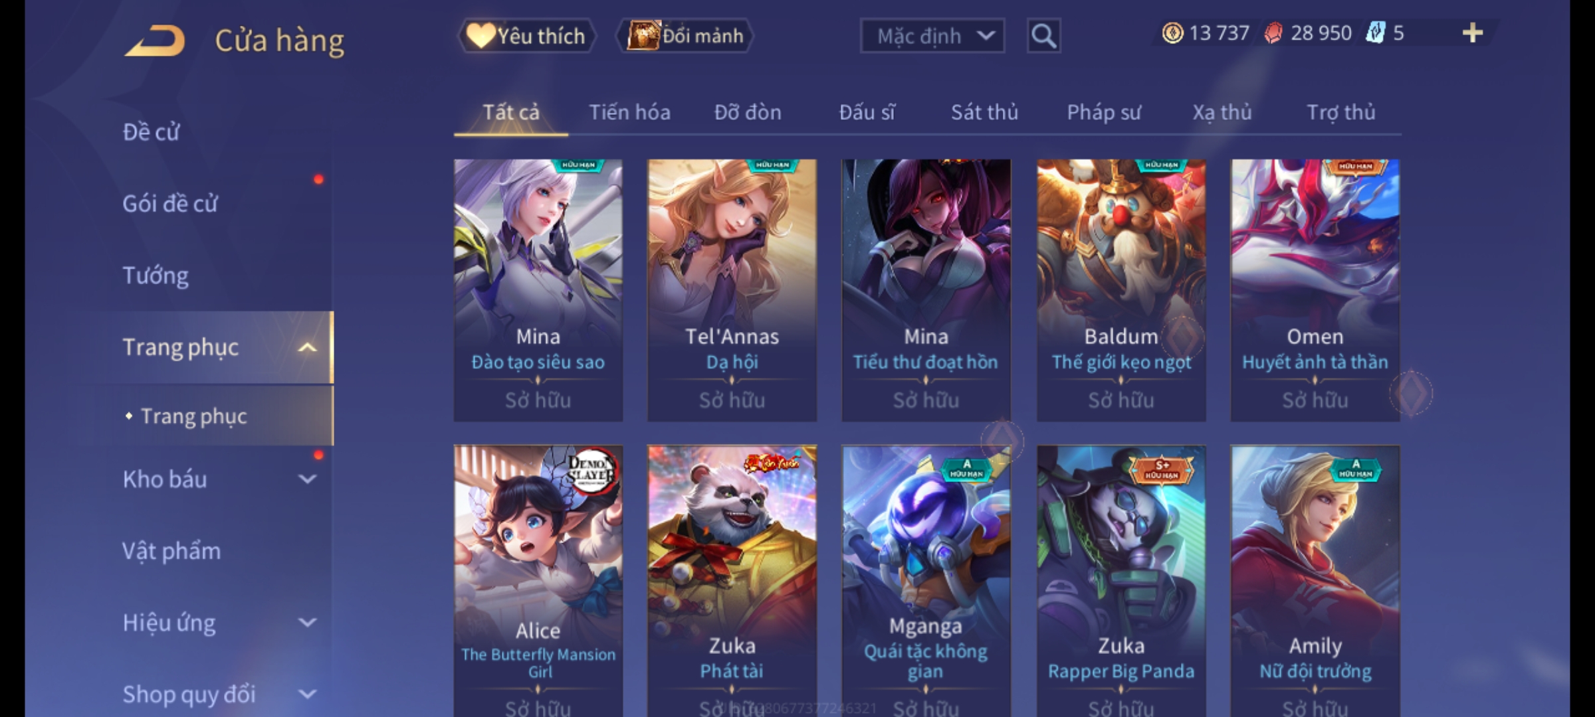The height and width of the screenshot is (717, 1595).
Task: Tap the gold coin currency icon
Action: 1172,33
